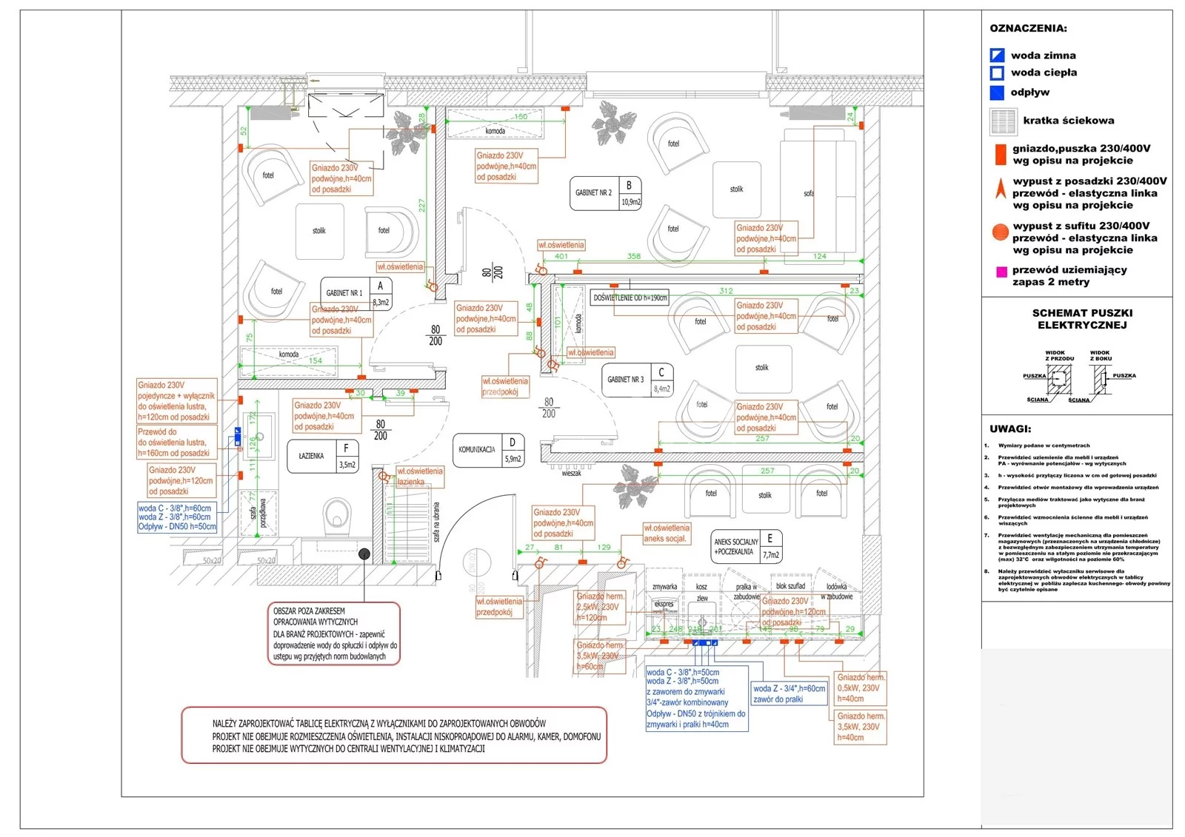Screen dimensions: 1185x837
Task: Click the UWAGI heading
Action: 1010,428
